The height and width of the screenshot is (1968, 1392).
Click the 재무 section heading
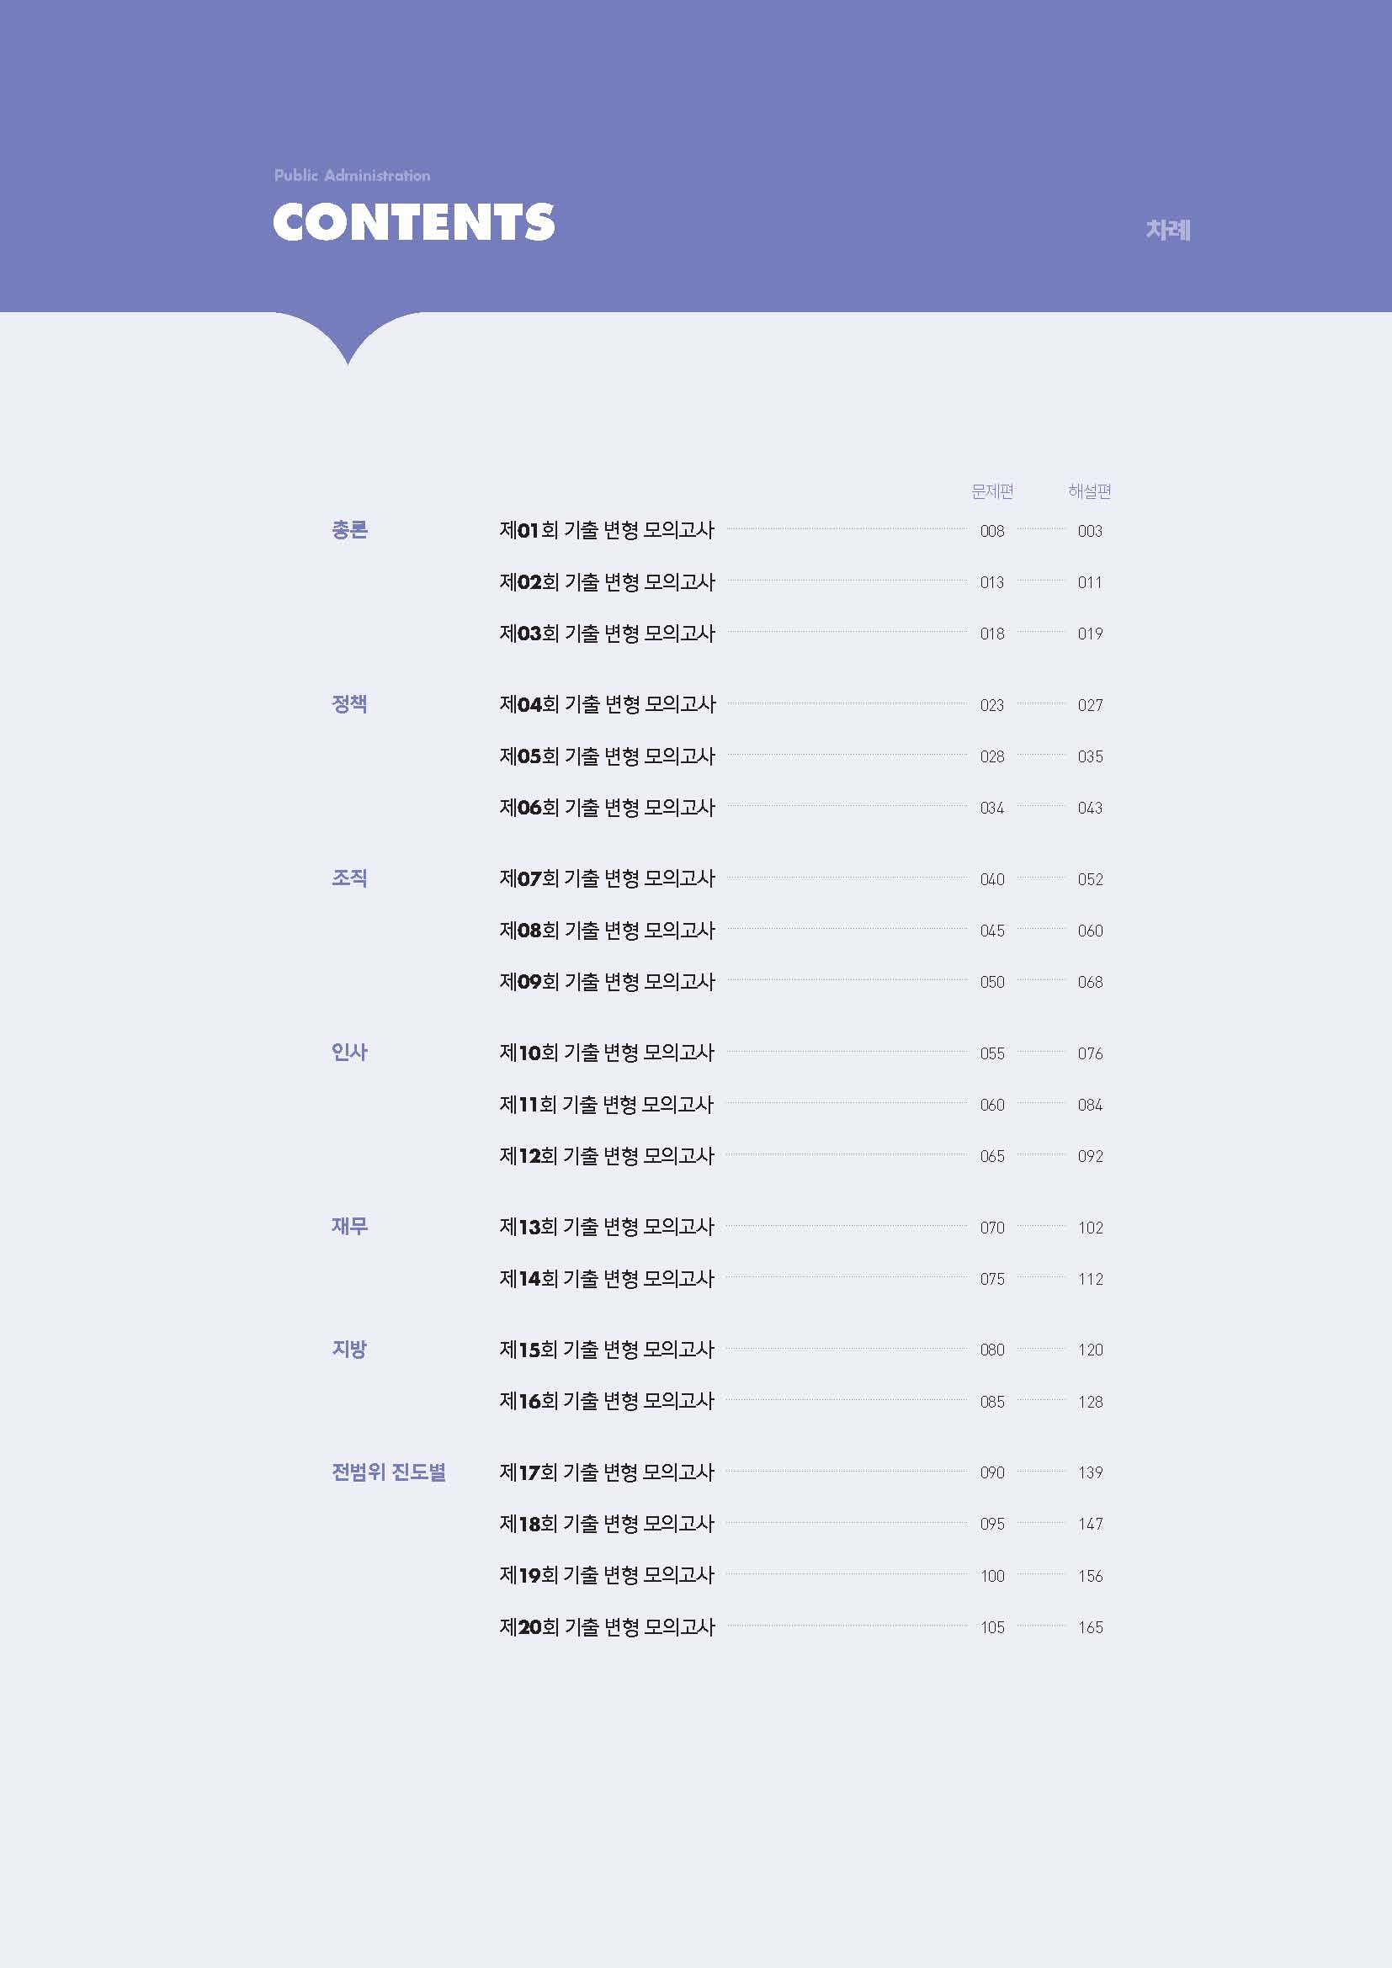(x=350, y=1226)
